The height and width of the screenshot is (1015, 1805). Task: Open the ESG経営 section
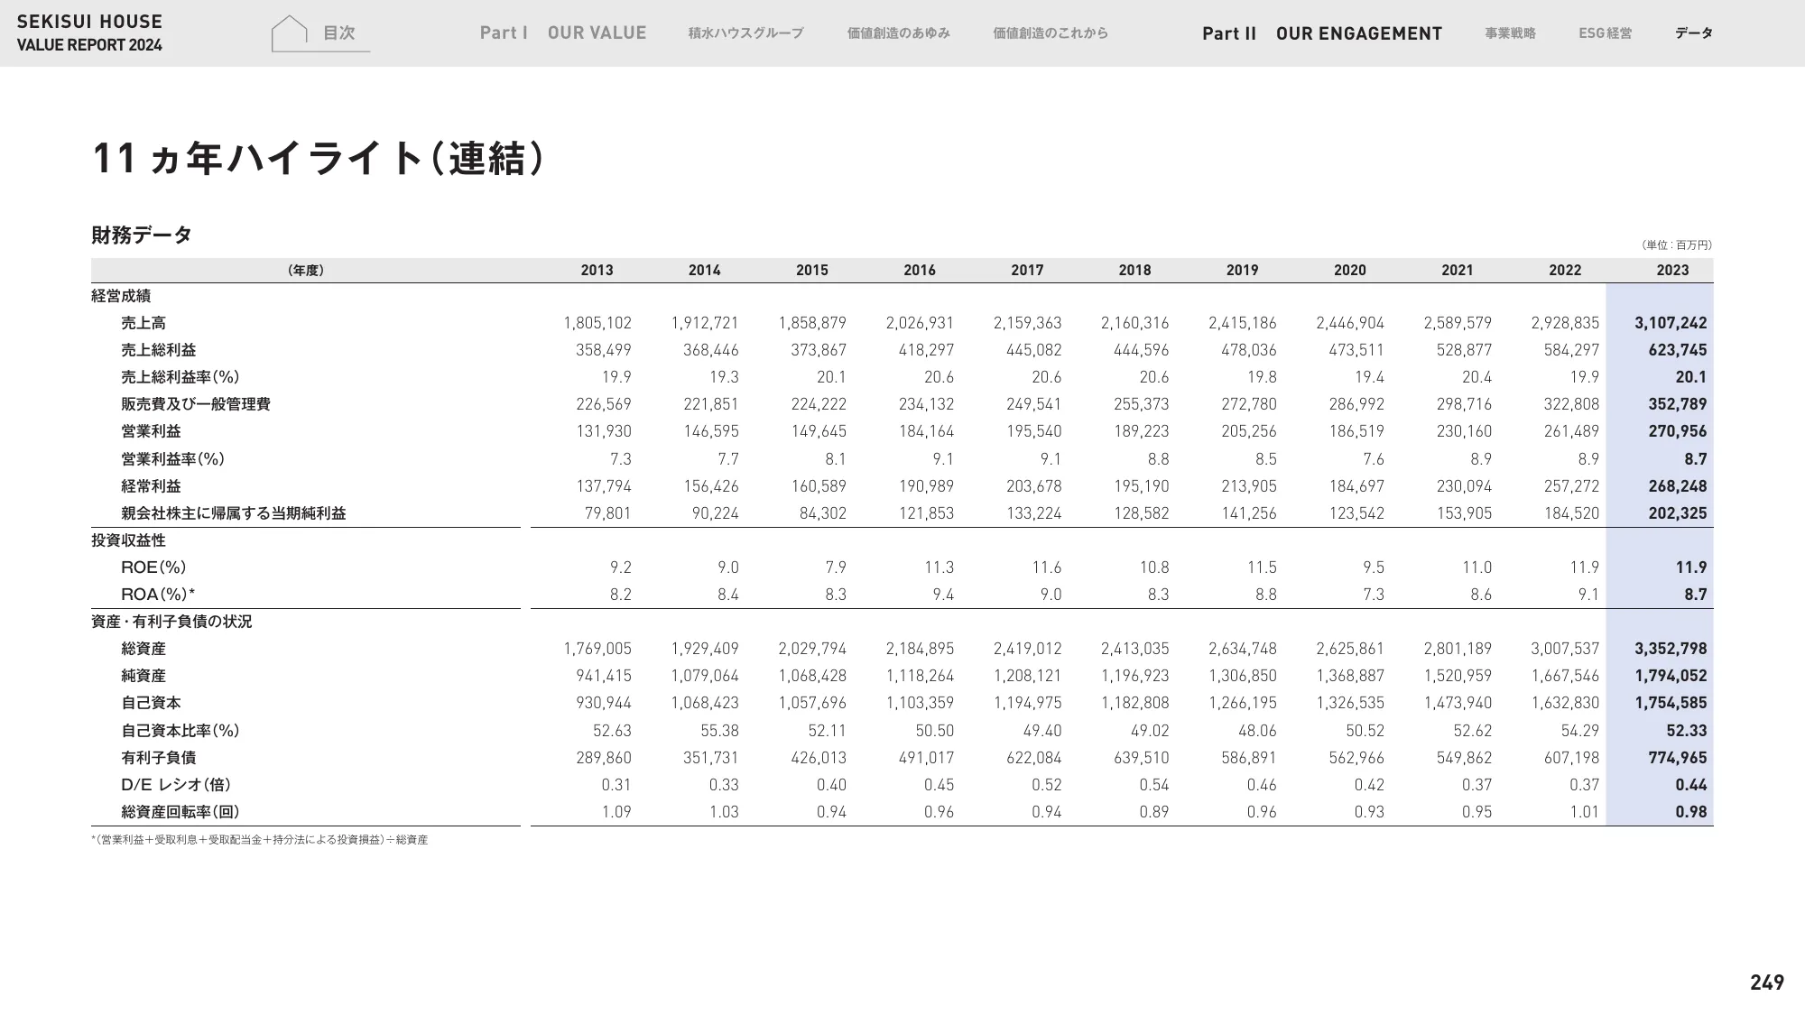tap(1606, 34)
